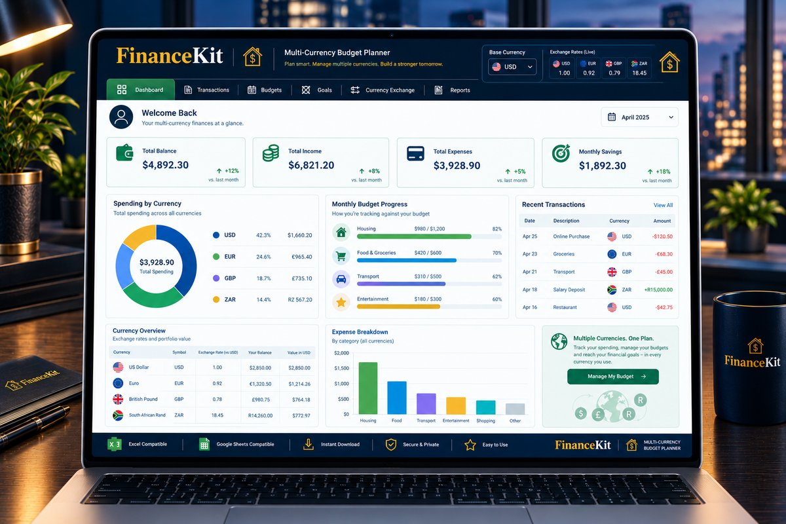Viewport: 786px width, 524px height.
Task: Click the -€68.30 Groceries amount
Action: pyautogui.click(x=659, y=254)
